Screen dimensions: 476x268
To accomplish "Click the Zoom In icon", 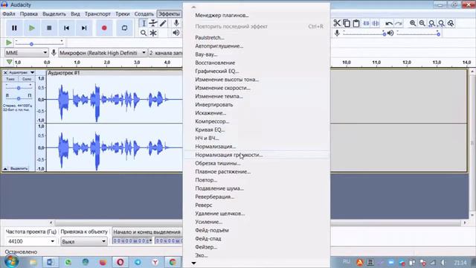I will click(x=413, y=23).
